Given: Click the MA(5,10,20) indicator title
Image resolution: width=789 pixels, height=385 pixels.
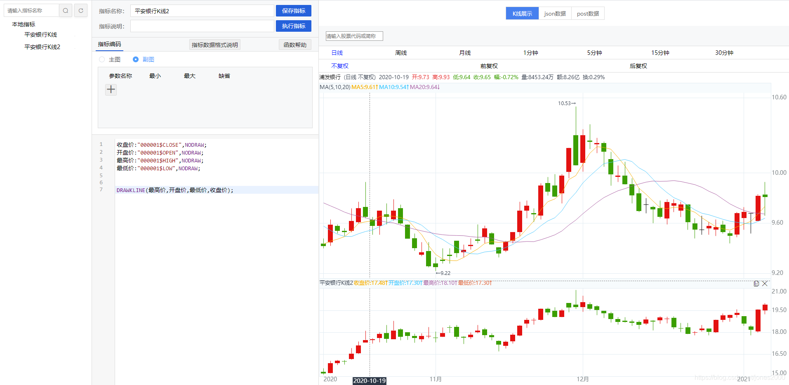Looking at the screenshot, I should [335, 87].
